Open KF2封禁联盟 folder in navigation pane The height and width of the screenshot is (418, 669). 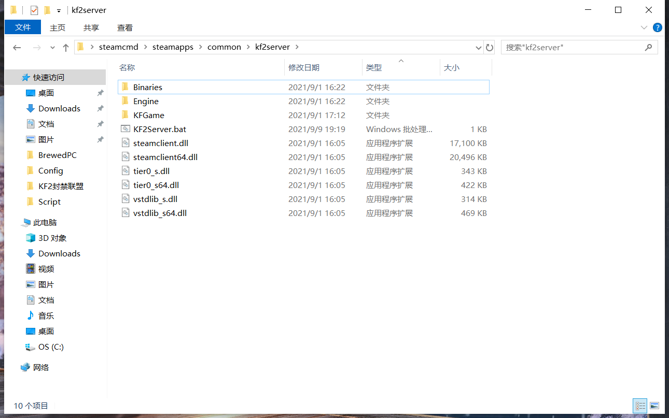[61, 186]
